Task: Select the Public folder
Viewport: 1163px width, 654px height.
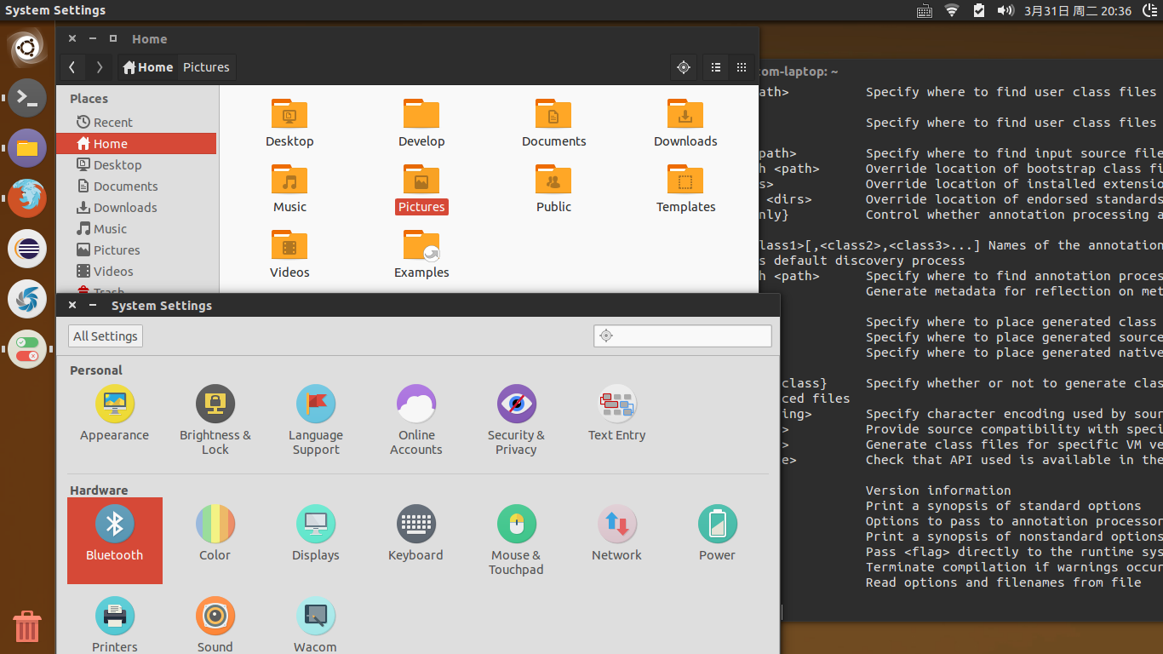Action: point(554,188)
